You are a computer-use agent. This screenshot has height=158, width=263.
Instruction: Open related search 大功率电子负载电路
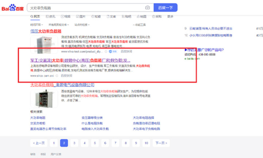pyautogui.click(x=146, y=129)
